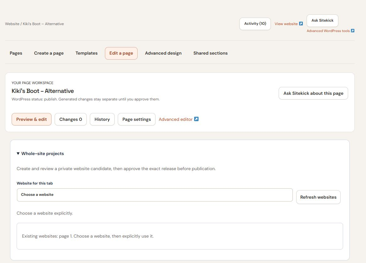
Task: Select the Preview & edit view
Action: (x=31, y=119)
